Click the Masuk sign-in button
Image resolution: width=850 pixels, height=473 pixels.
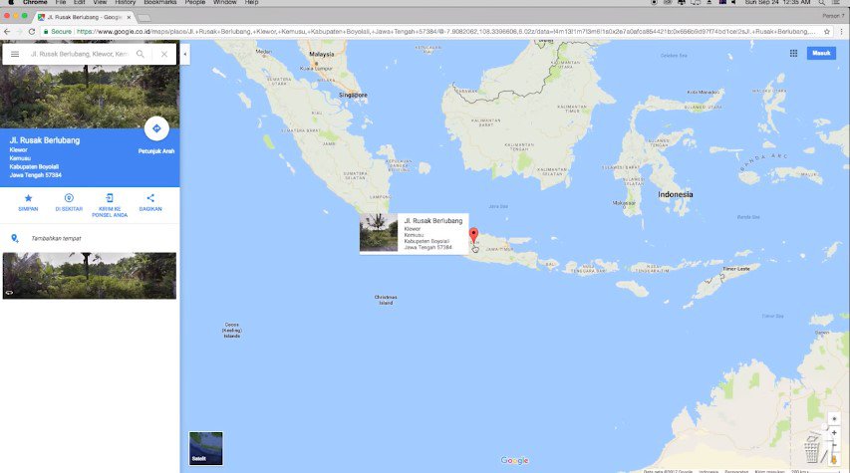(x=821, y=53)
